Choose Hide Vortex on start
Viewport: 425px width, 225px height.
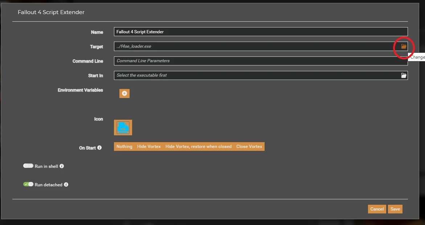tap(149, 147)
